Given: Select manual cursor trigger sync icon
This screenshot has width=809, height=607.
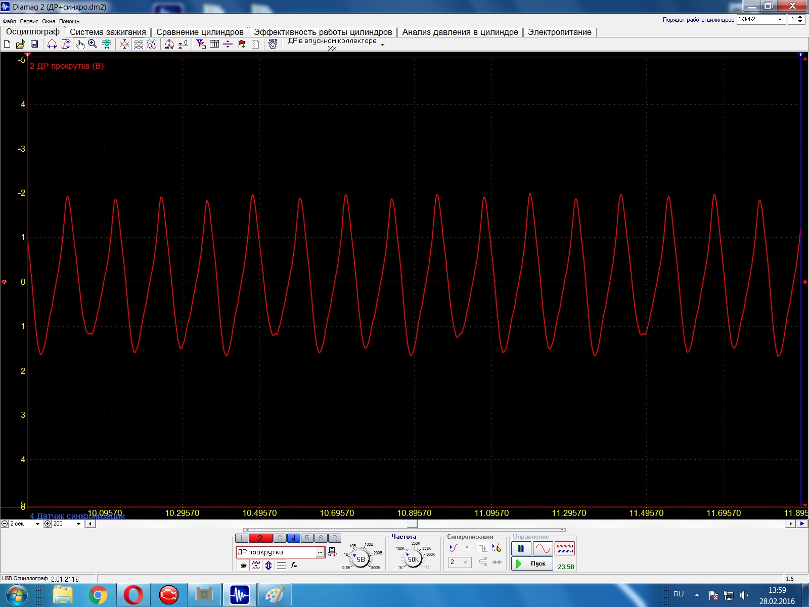Looking at the screenshot, I should click(497, 548).
